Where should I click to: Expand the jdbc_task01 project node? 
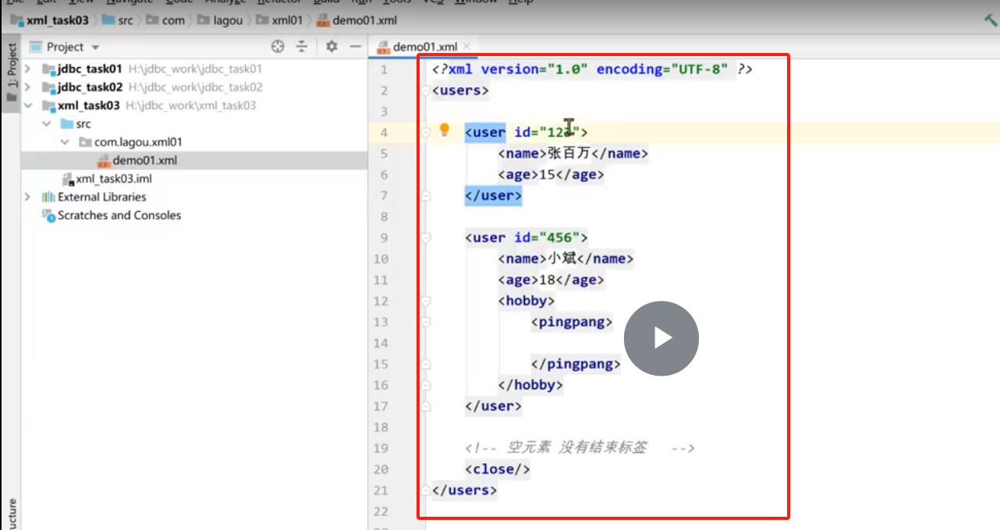click(x=29, y=70)
